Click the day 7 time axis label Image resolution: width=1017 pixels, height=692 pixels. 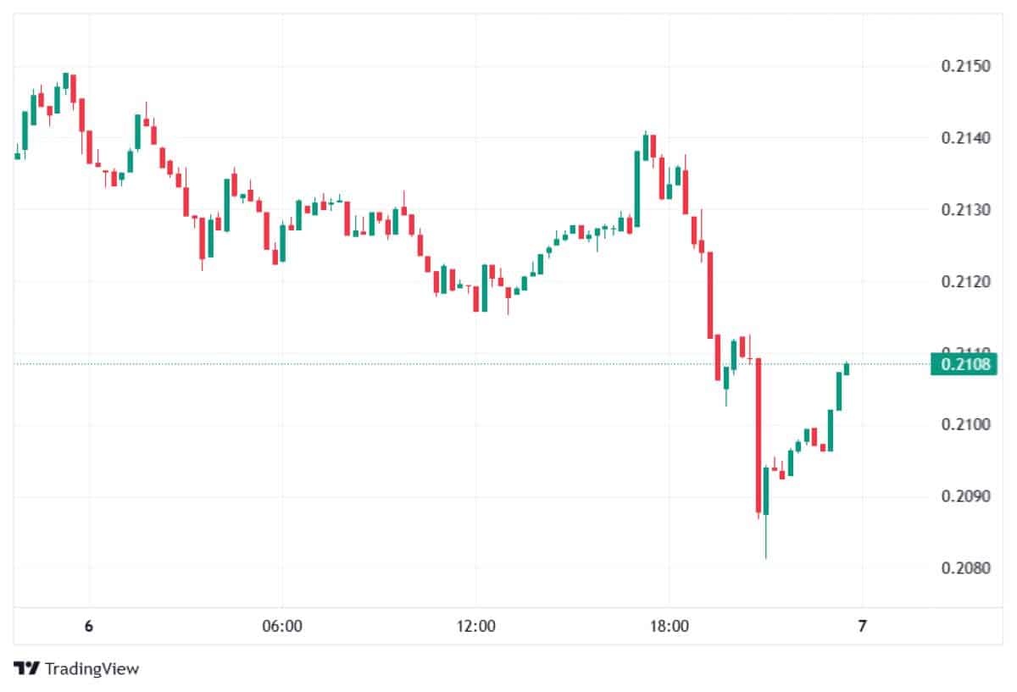click(x=862, y=626)
